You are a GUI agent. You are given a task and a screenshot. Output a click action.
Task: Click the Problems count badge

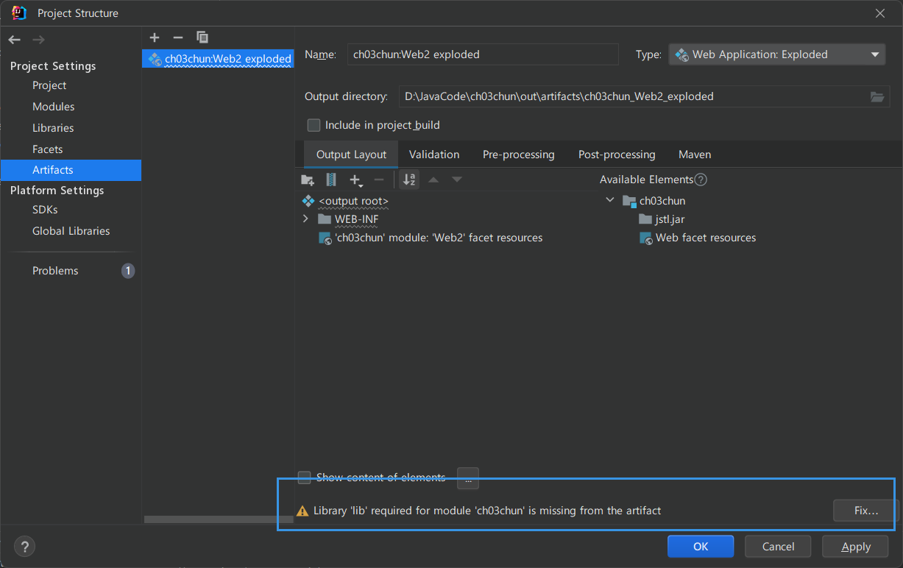click(128, 271)
